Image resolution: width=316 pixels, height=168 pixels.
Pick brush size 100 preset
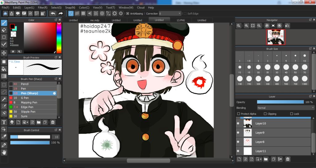click(240, 80)
